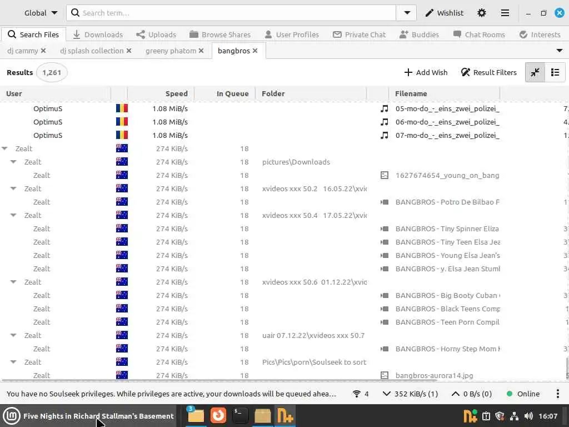Click the music icon of 07-mo-do file

pos(385,135)
